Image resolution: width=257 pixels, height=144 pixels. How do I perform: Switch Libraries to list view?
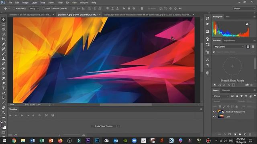click(253, 47)
